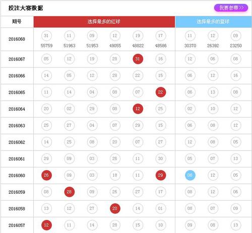Click ball 17 with count 48586
Screen dimensions: 252x233
pos(161,36)
